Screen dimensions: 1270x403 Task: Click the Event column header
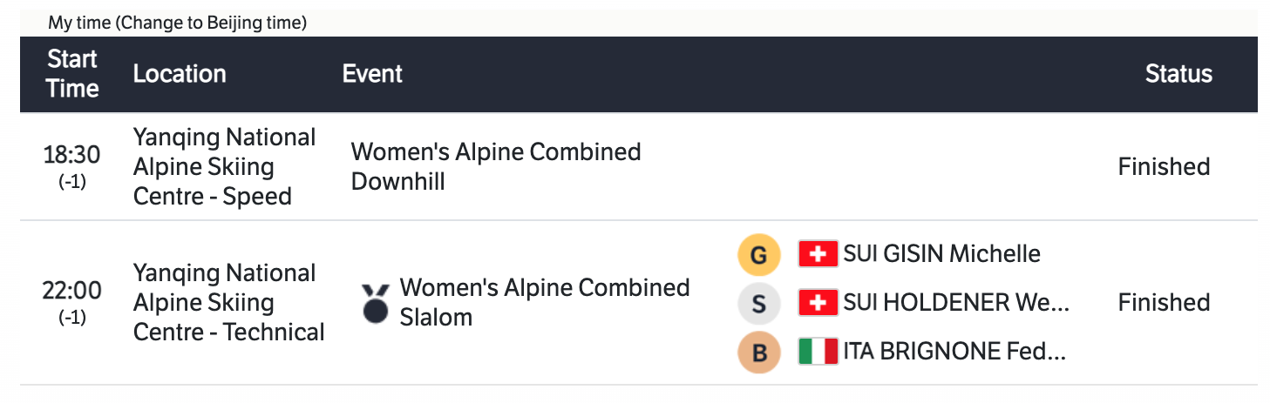[x=372, y=74]
